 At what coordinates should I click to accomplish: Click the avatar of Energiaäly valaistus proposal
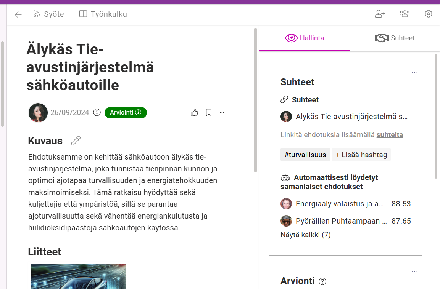pyautogui.click(x=286, y=204)
